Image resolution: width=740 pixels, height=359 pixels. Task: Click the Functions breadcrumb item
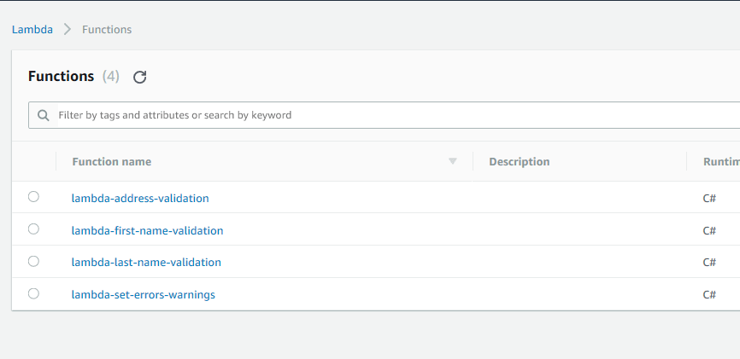pos(107,29)
